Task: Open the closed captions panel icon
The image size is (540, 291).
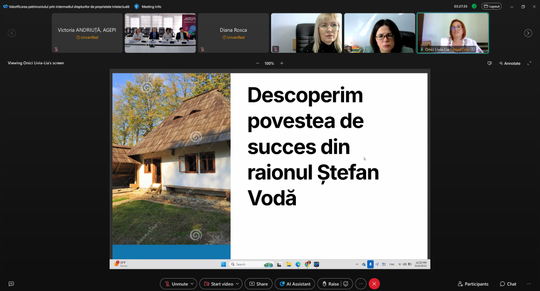Action: [11, 283]
